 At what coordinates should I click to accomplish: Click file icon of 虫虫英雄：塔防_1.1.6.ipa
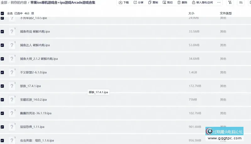[x=12, y=140]
